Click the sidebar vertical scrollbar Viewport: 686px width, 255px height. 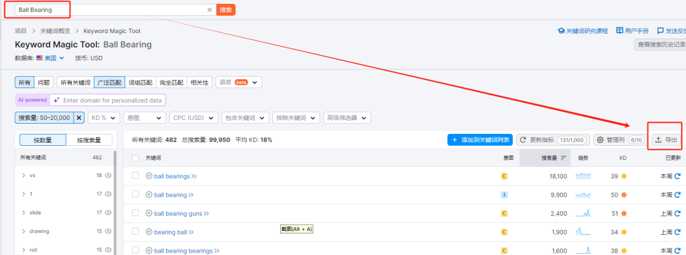point(115,203)
